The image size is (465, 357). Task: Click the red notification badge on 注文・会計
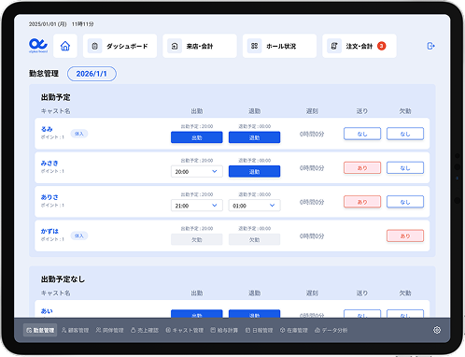tap(381, 46)
